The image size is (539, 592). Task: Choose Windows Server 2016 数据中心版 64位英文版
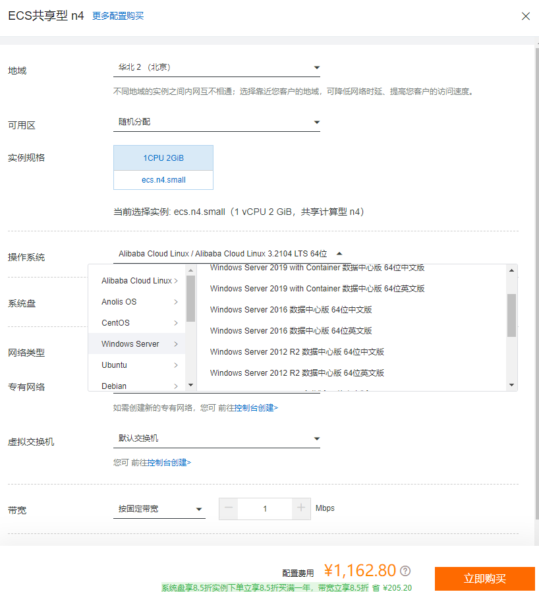(291, 331)
